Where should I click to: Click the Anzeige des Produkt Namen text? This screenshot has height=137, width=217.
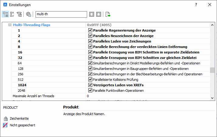point(84,114)
